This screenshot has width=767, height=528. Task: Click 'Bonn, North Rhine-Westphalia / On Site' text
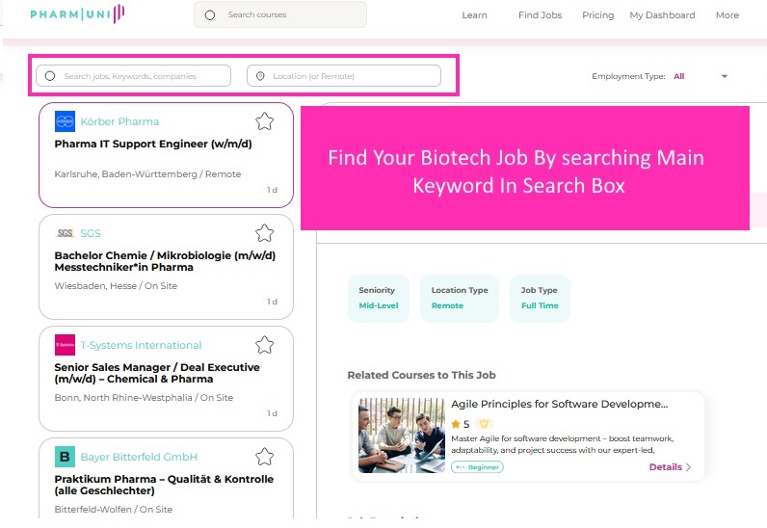[x=144, y=397]
